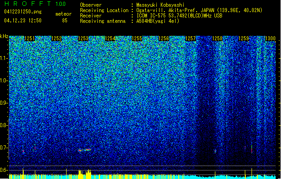
Task: Click the 0.8 kHz frequency label
Action: tap(4, 125)
